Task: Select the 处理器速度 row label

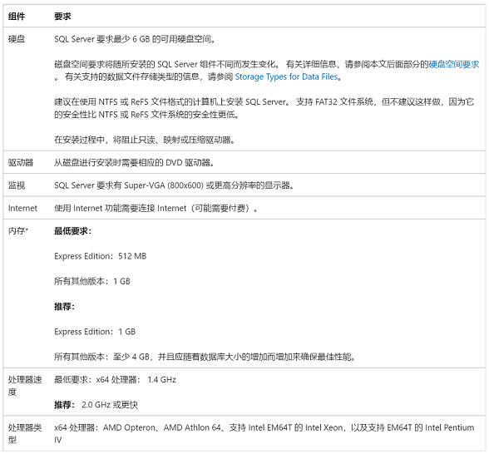Action: coord(25,386)
